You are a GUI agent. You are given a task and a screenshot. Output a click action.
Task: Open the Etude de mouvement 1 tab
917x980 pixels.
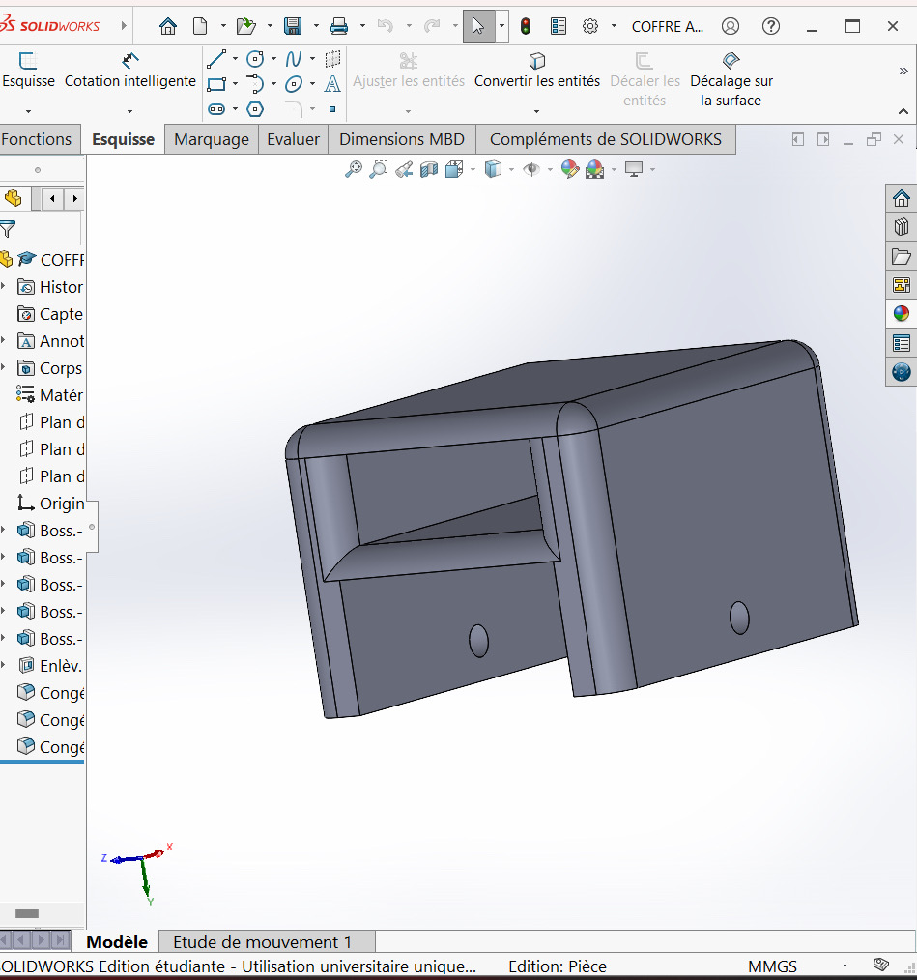point(262,942)
